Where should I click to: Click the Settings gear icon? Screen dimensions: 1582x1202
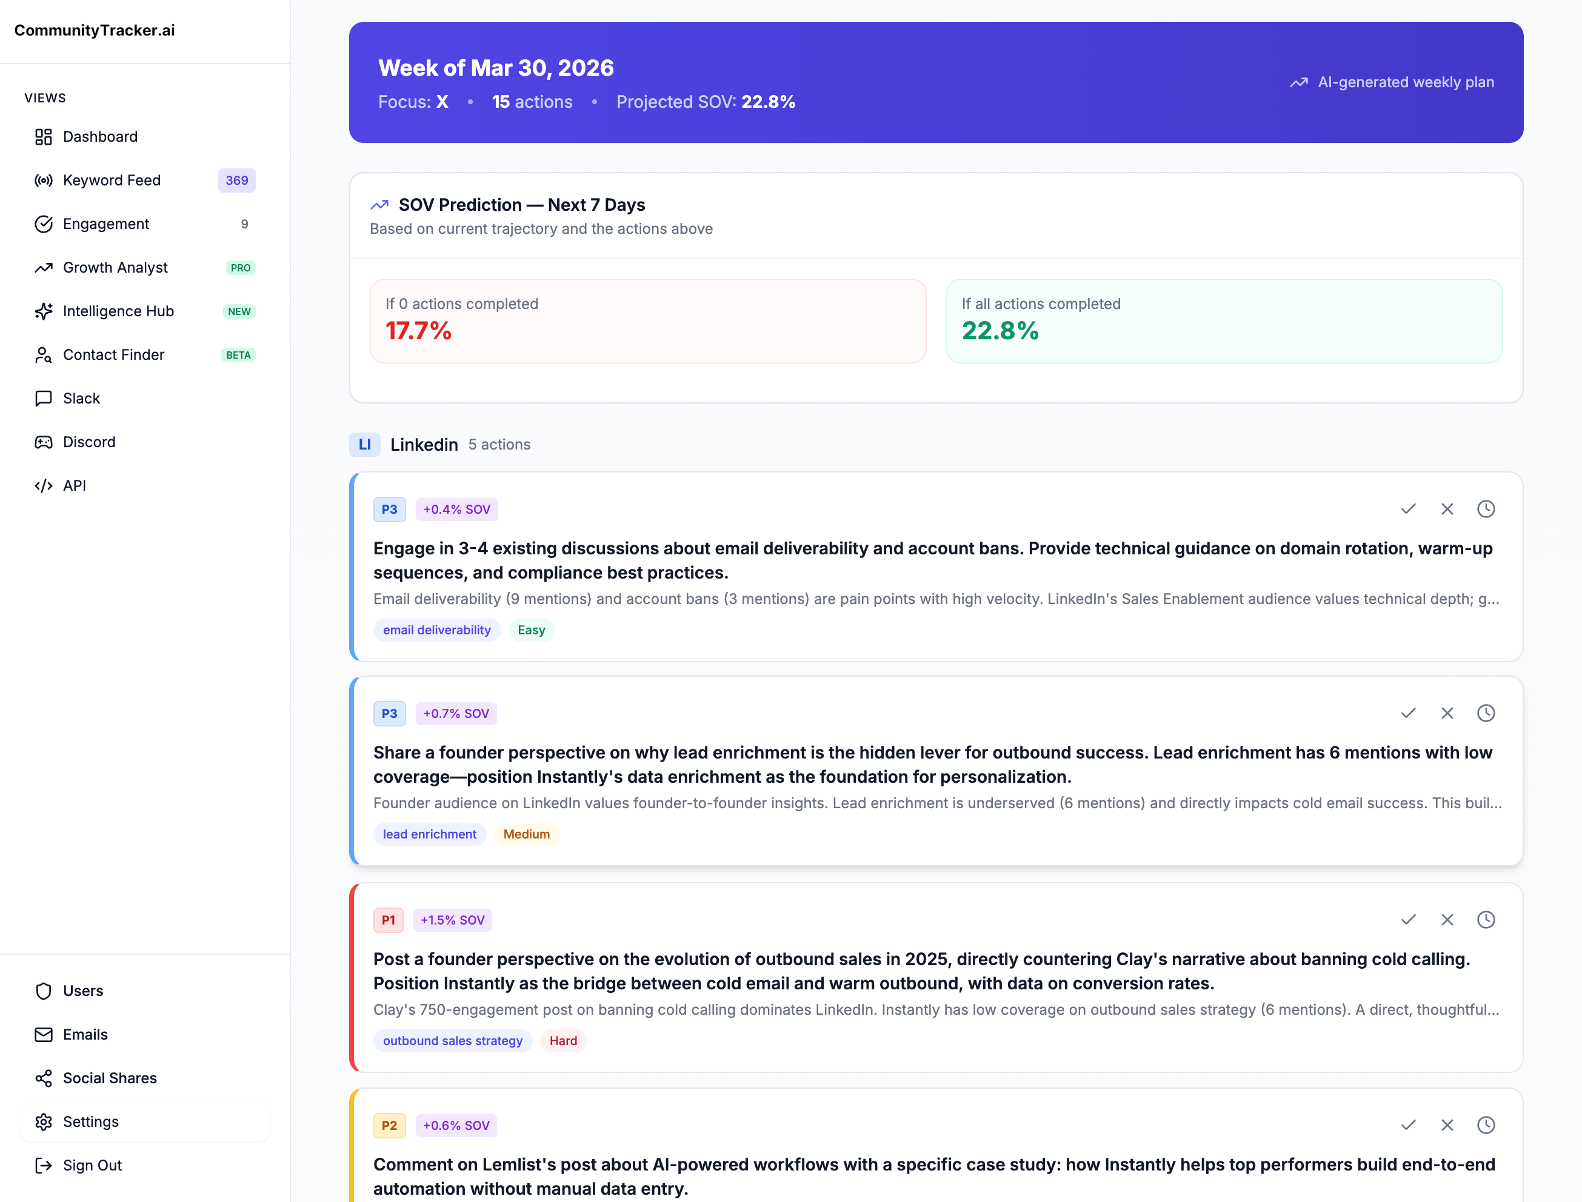pyautogui.click(x=44, y=1122)
